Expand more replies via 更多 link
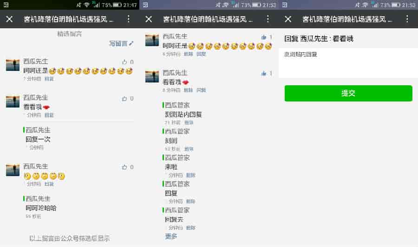The height and width of the screenshot is (247, 418). 171,236
